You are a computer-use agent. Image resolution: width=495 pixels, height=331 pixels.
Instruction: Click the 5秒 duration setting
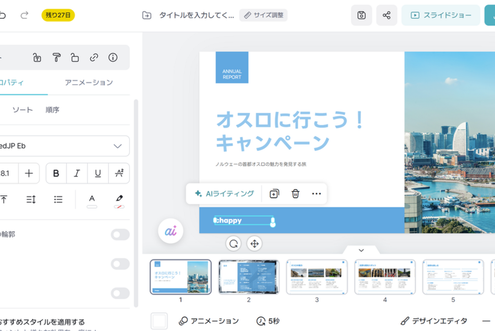(268, 321)
